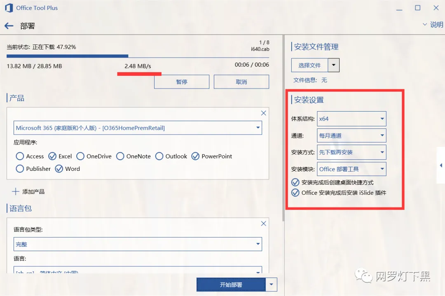This screenshot has width=445, height=296.
Task: Enable the OneNote application
Action: point(120,156)
